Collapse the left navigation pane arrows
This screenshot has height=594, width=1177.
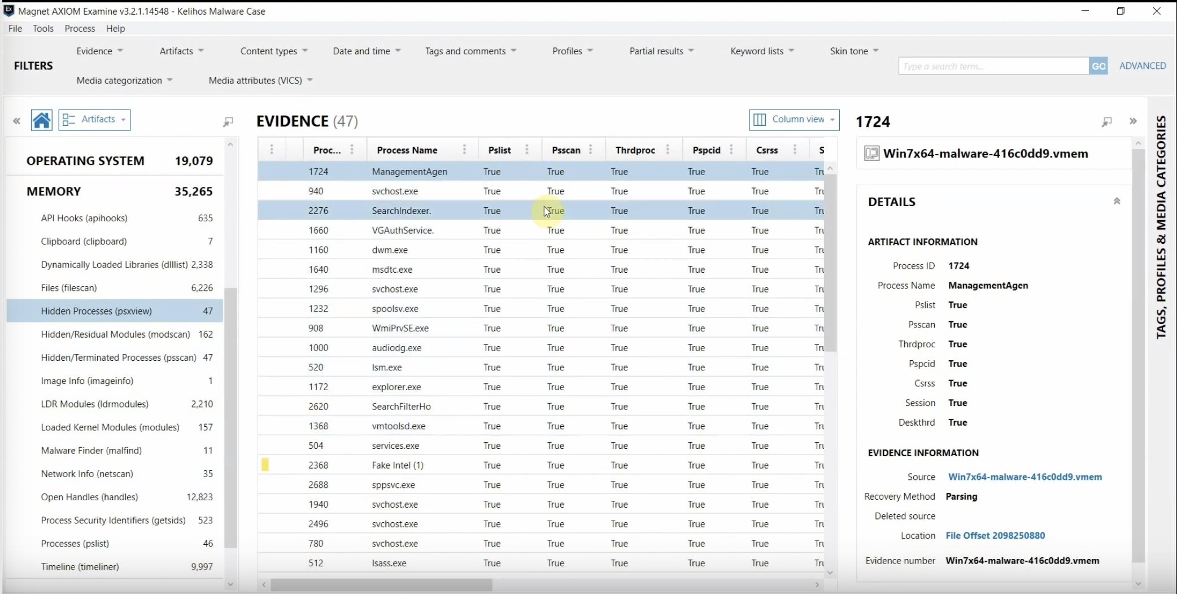16,121
